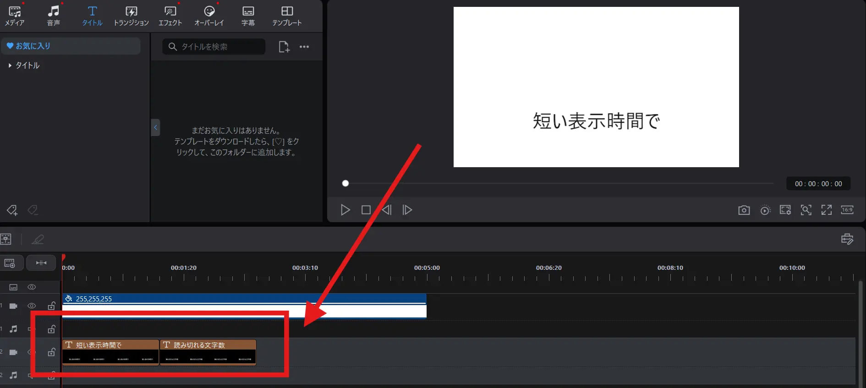
Task: Switch to the 音声 (Audio) tab
Action: point(54,16)
